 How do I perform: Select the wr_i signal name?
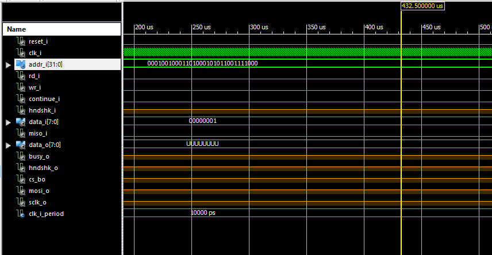[35, 87]
